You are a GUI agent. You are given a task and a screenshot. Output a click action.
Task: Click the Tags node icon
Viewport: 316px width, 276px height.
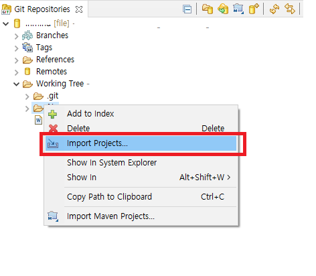pos(27,48)
